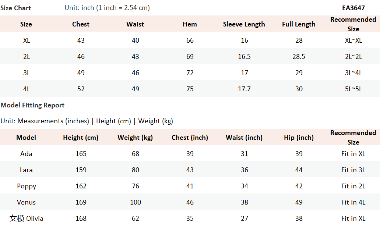Click the product code EA3647

[x=353, y=8]
